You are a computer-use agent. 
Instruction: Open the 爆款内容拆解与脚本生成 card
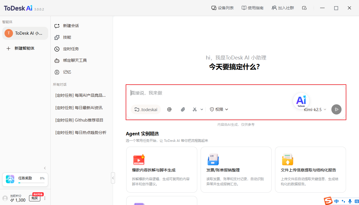tap(162, 169)
